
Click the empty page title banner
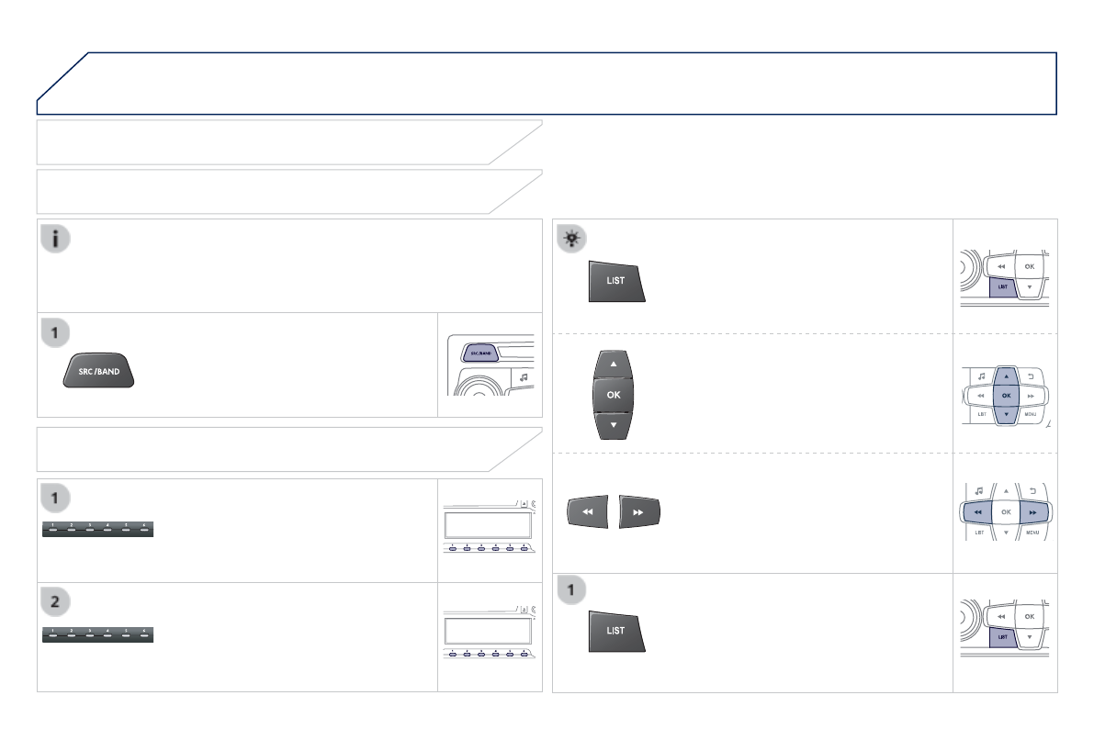coord(547,83)
